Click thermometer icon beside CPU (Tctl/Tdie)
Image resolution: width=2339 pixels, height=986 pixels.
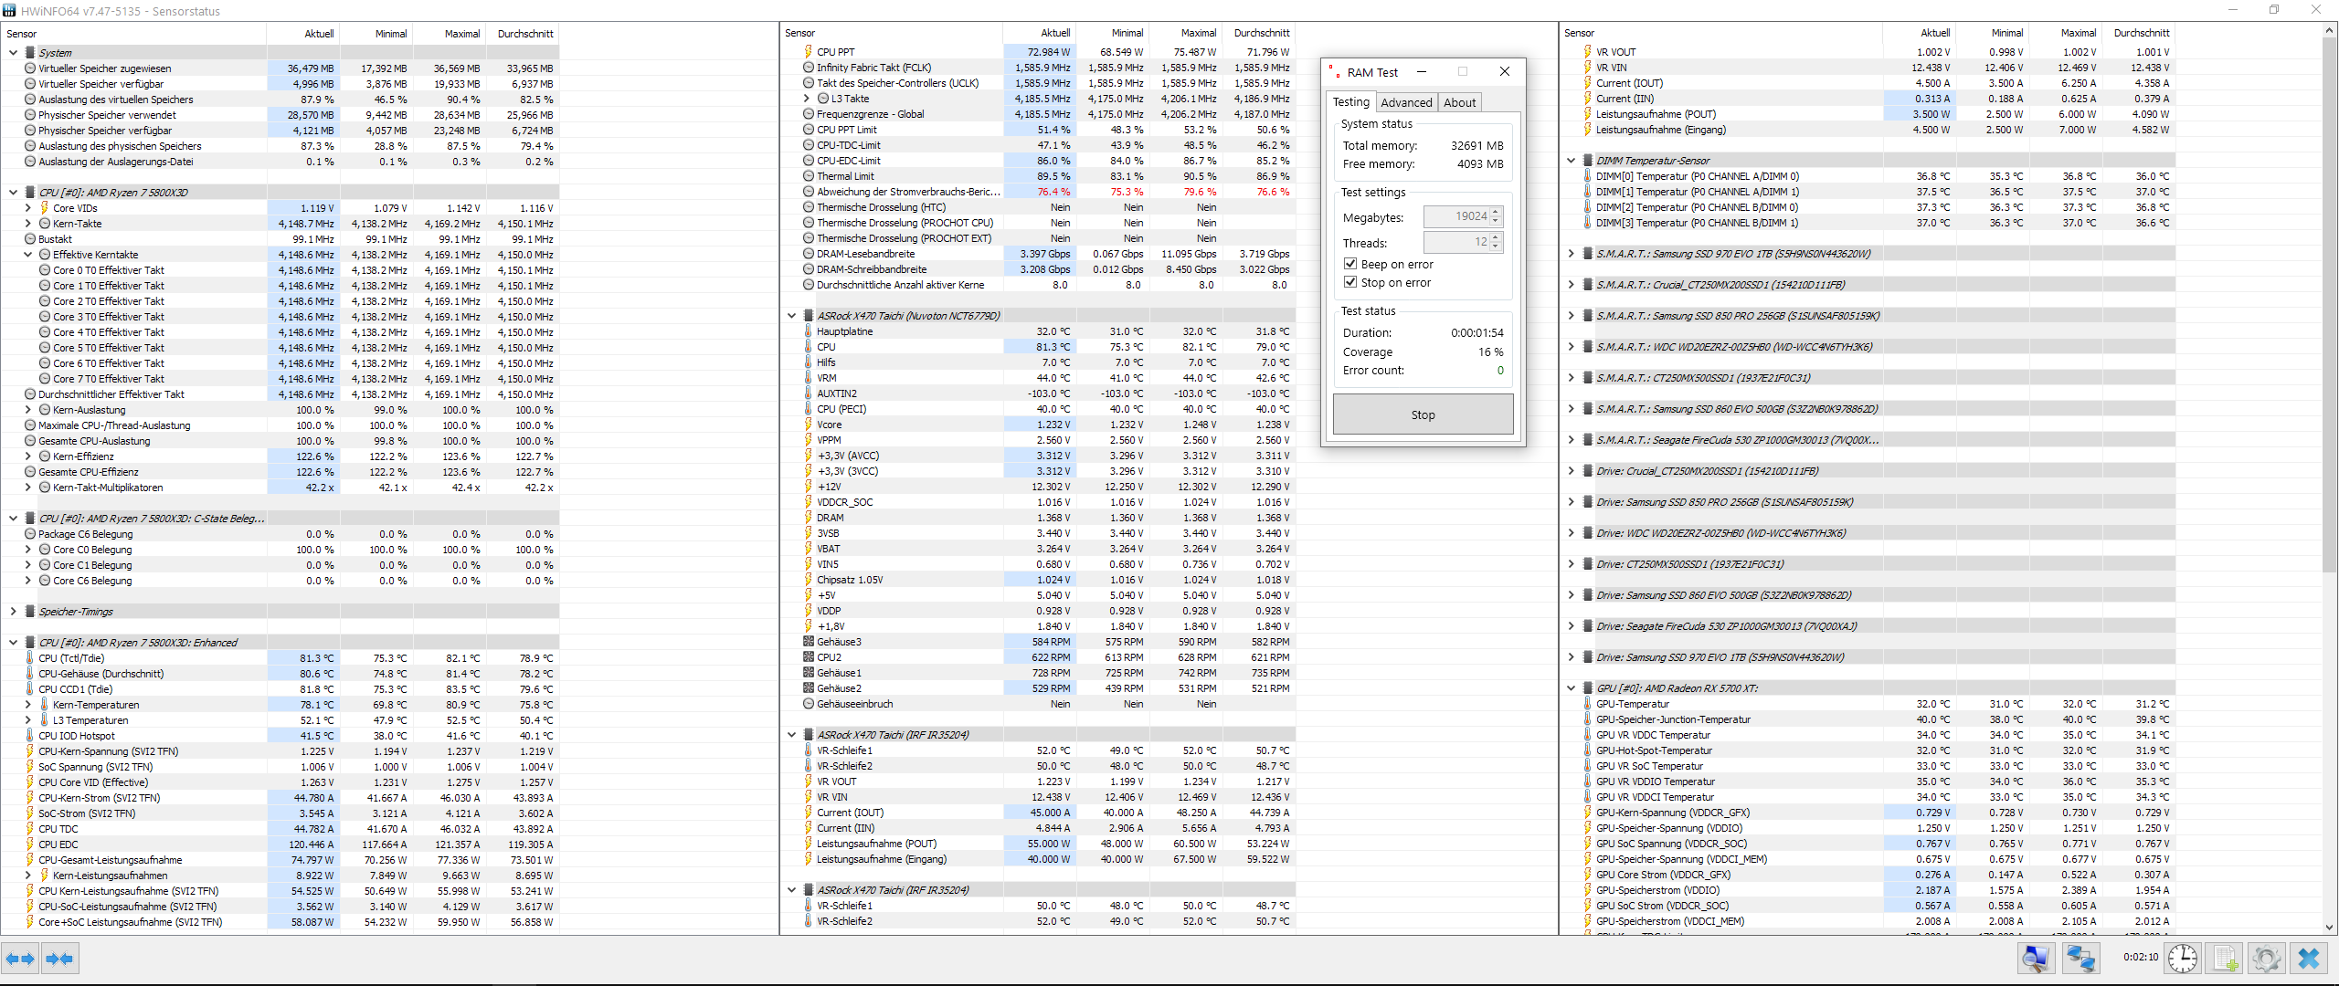pos(30,657)
